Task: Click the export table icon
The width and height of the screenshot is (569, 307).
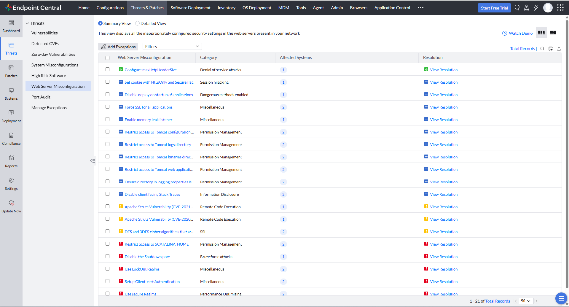Action: (x=559, y=49)
